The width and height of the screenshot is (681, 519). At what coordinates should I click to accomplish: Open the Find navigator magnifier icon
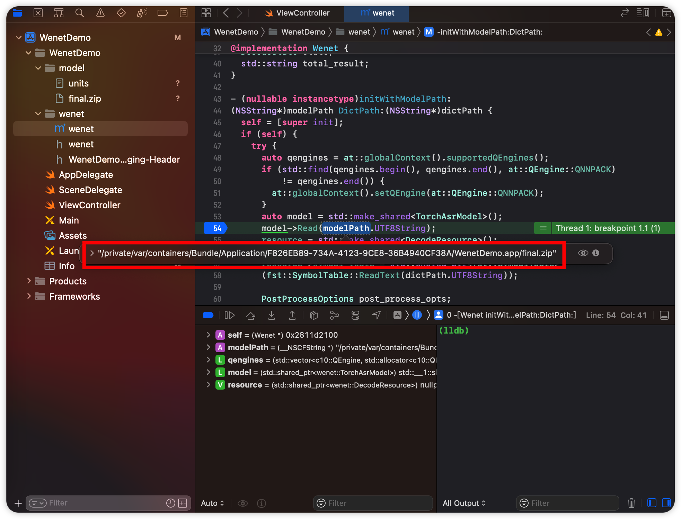click(x=80, y=13)
